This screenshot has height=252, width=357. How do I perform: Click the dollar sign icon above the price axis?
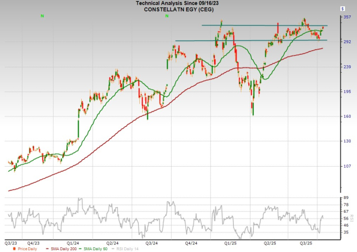coord(343,9)
